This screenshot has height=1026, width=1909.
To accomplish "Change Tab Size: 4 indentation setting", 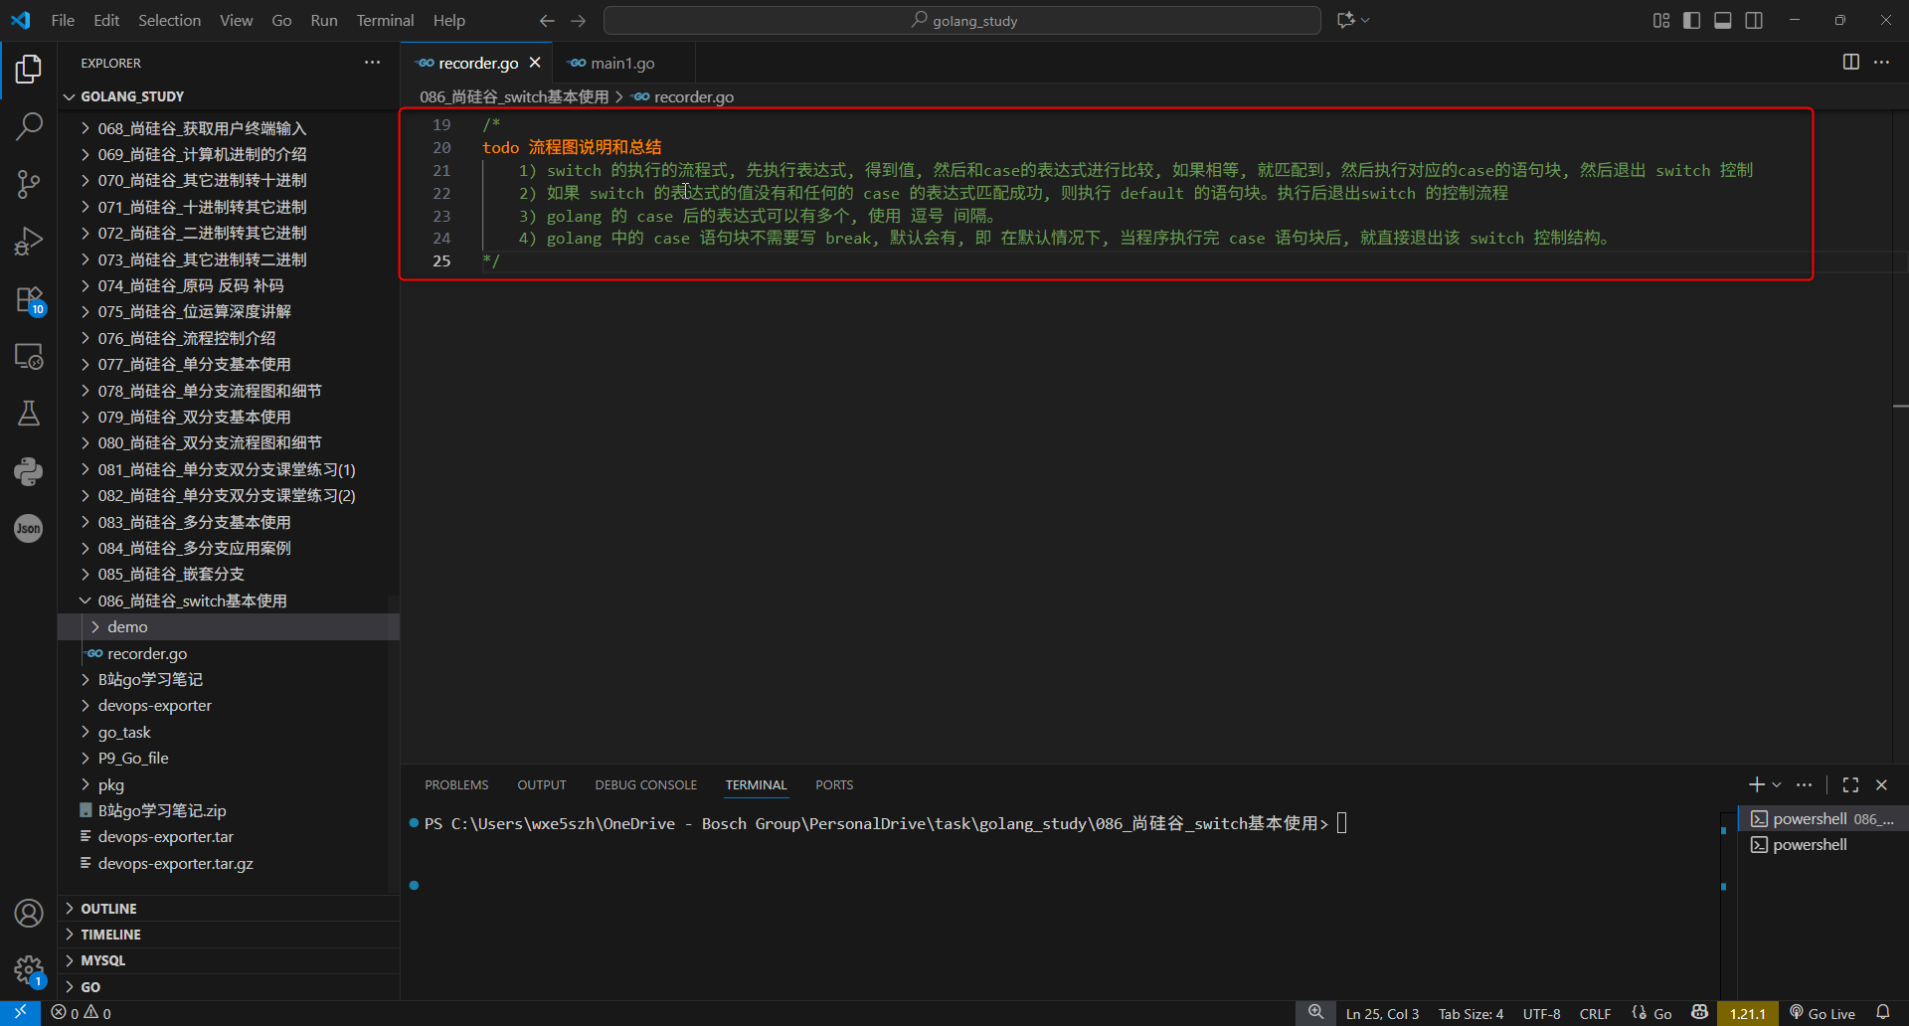I will click(x=1471, y=1013).
